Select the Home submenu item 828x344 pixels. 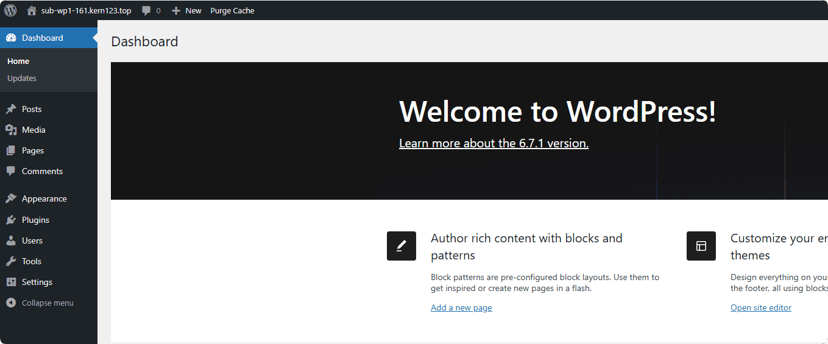(x=18, y=61)
